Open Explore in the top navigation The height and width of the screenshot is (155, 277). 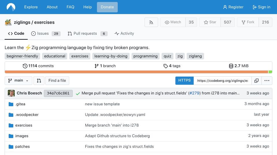point(31,7)
